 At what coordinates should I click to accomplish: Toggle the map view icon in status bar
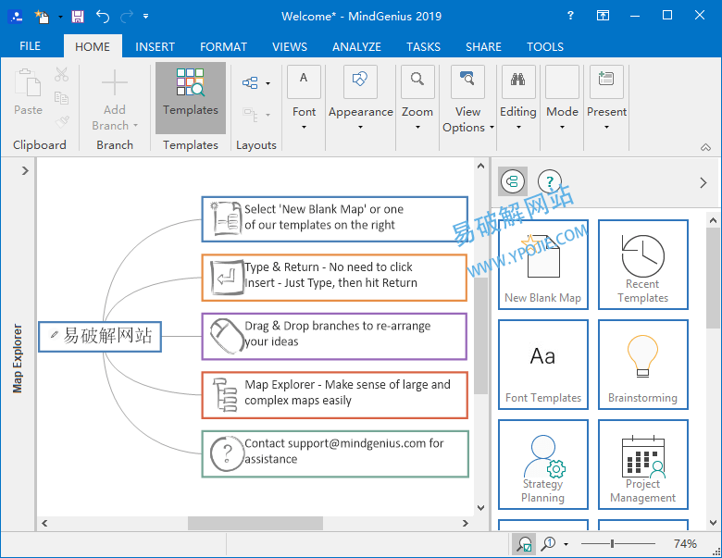point(525,544)
